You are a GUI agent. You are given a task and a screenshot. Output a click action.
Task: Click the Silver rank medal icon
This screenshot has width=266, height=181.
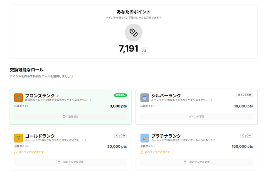(145, 98)
